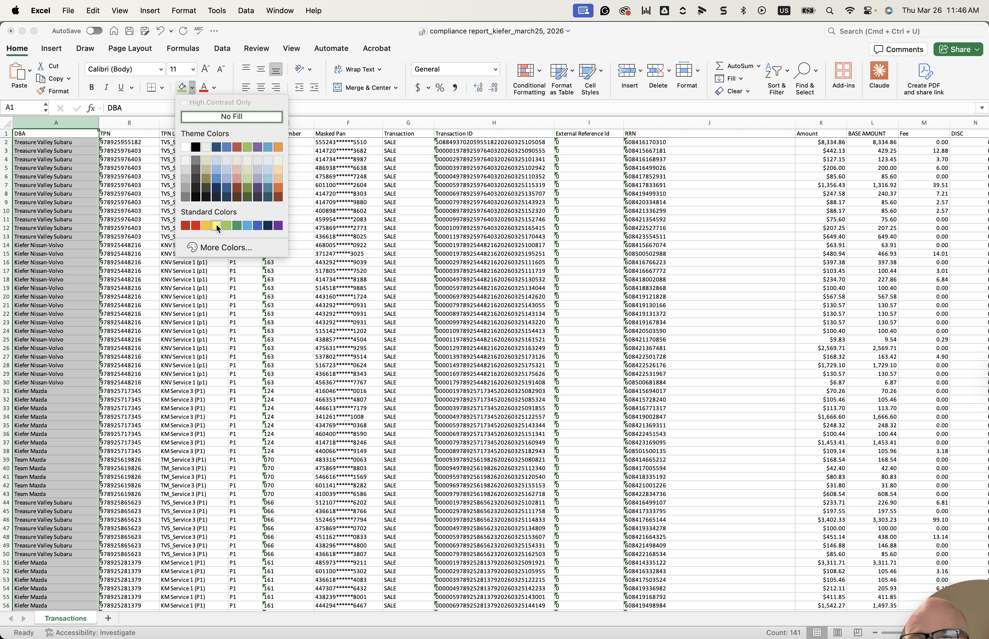989x639 pixels.
Task: Click the Search field in title bar
Action: (x=904, y=31)
